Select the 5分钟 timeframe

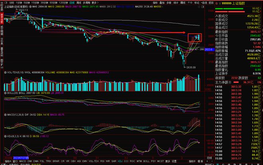coord(26,2)
